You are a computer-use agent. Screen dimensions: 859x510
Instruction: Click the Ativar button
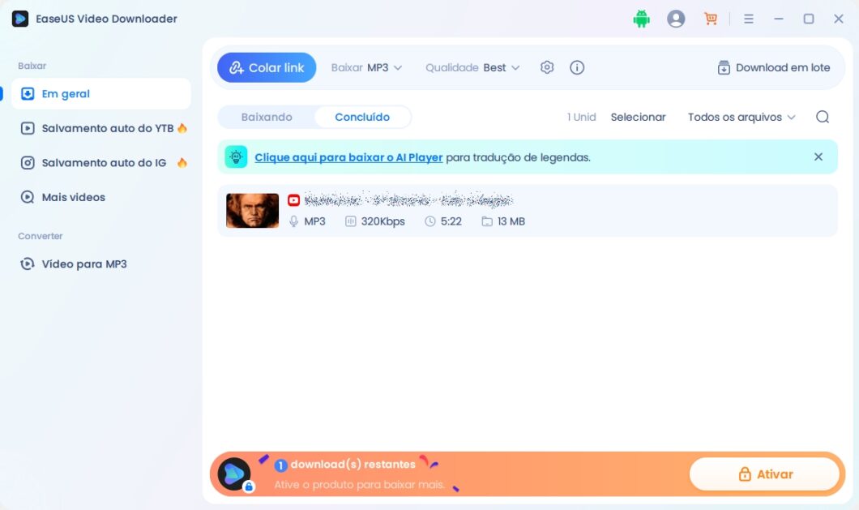pos(764,474)
